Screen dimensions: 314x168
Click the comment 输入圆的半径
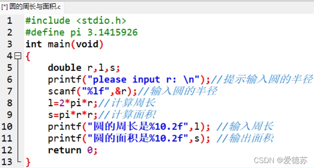click(178, 91)
